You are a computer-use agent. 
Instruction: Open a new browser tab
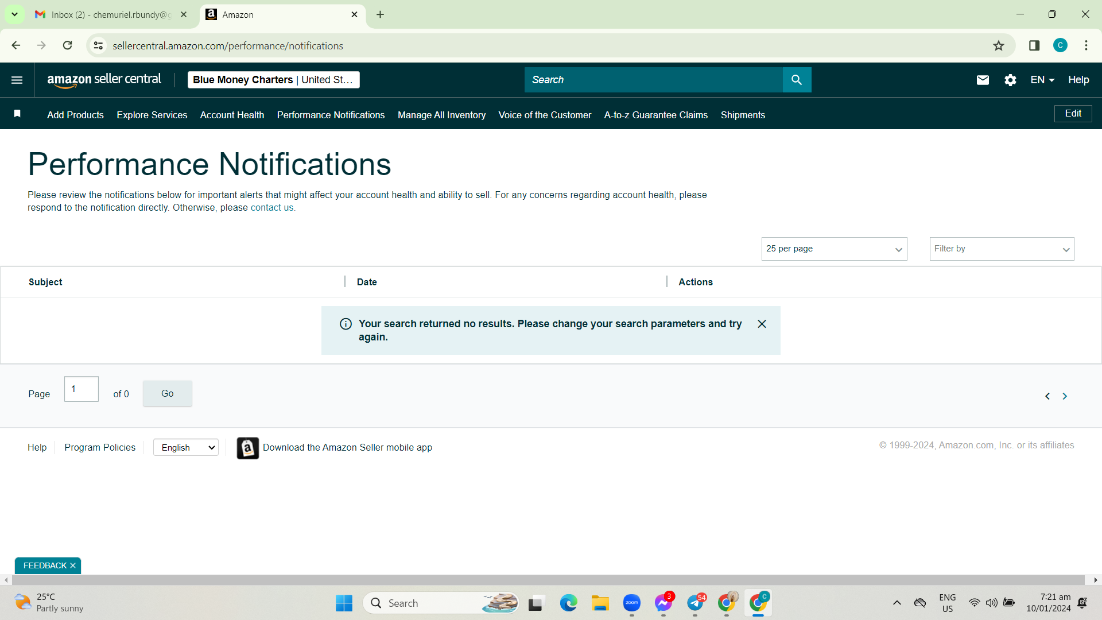click(380, 14)
